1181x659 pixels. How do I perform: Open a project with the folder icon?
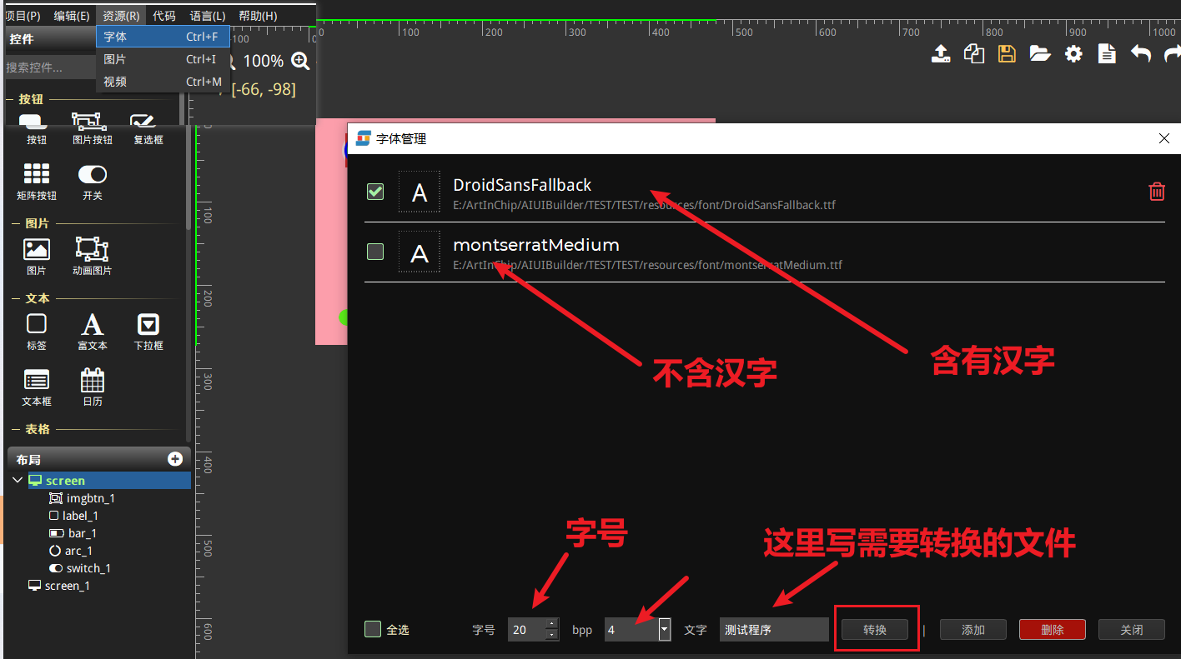(x=1040, y=54)
